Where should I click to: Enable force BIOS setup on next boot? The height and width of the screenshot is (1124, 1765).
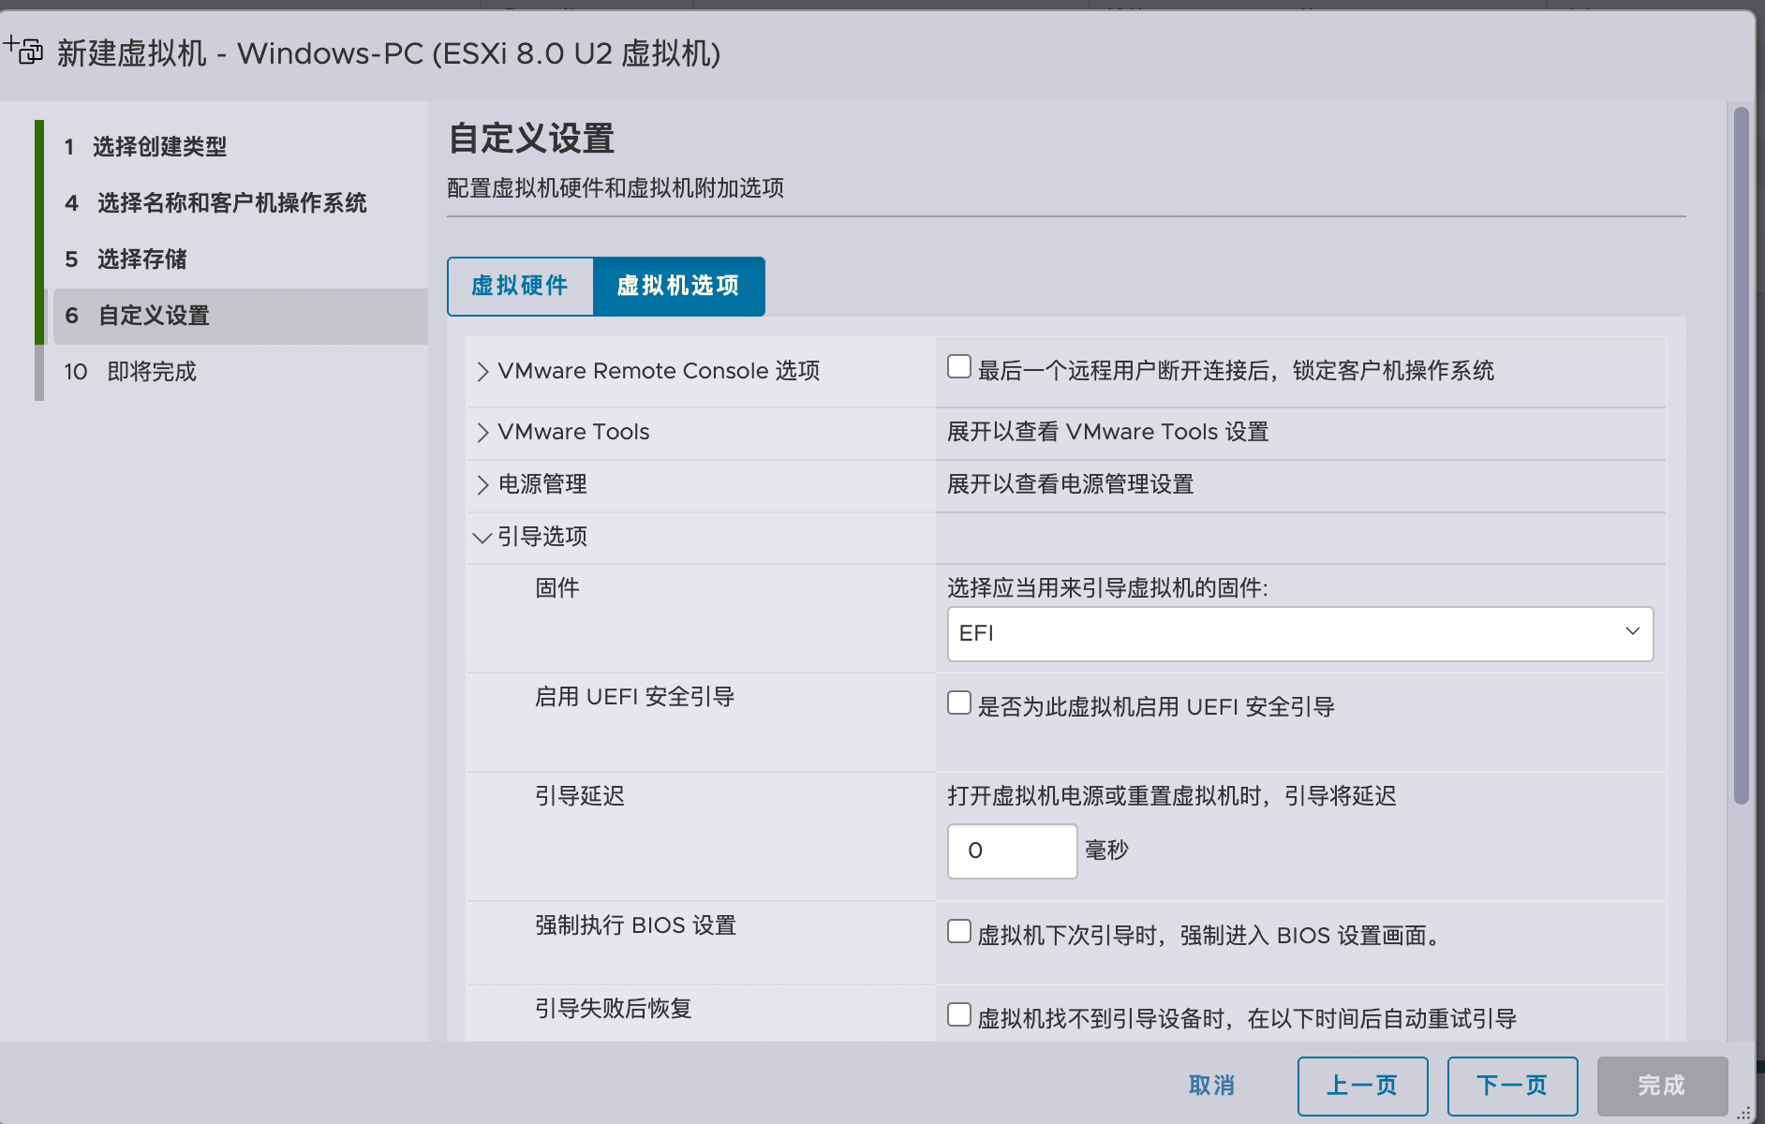[959, 932]
